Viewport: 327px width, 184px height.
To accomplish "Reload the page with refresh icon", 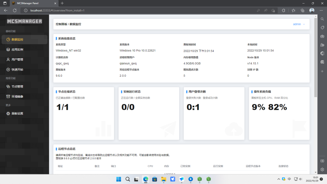I will 15,11.
